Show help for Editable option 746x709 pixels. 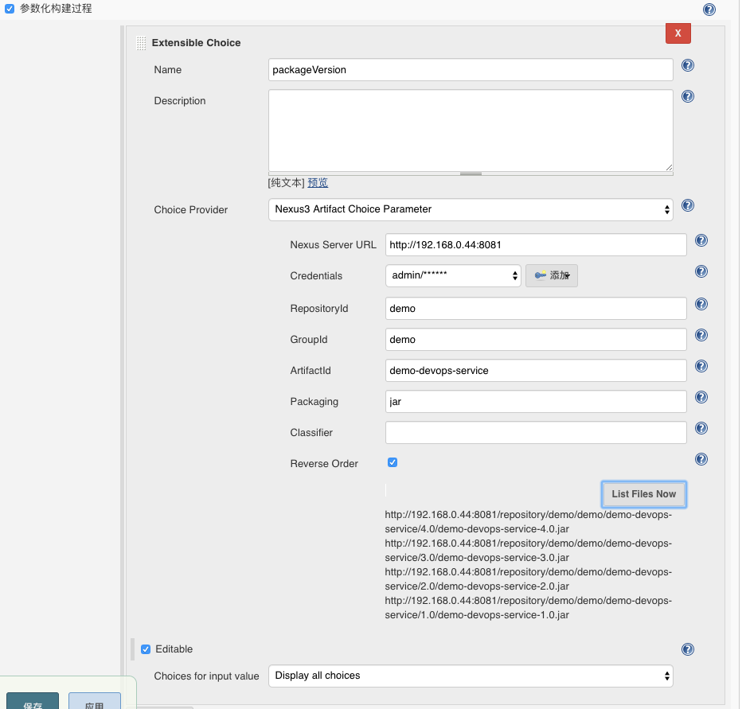coord(688,649)
